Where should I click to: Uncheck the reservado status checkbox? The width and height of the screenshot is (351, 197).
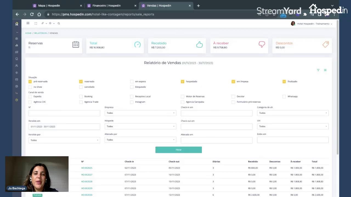[x=81, y=82]
